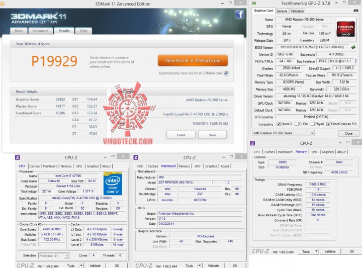The width and height of the screenshot is (362, 268).
Task: Open the Sensors tab in GPU-Z
Action: [282, 11]
